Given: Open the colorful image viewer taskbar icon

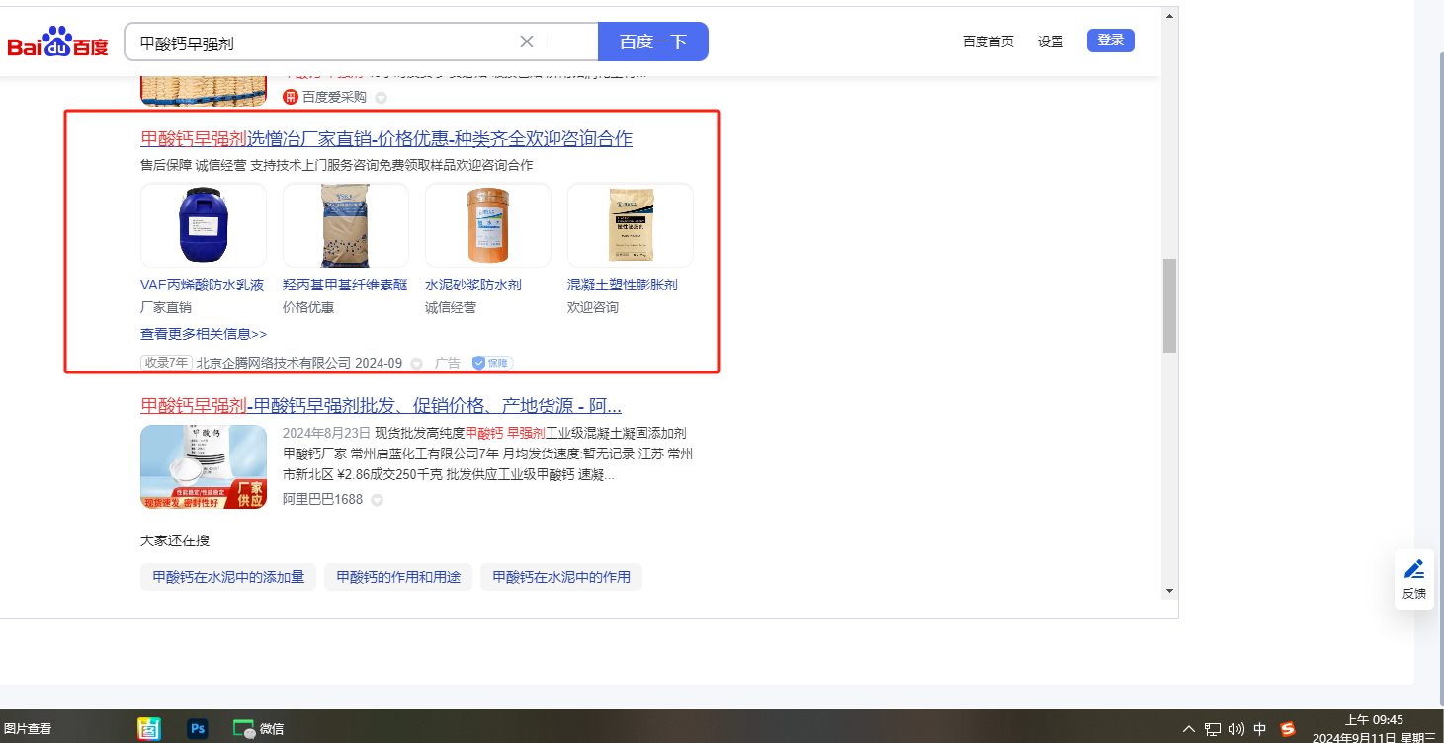Looking at the screenshot, I should [149, 729].
